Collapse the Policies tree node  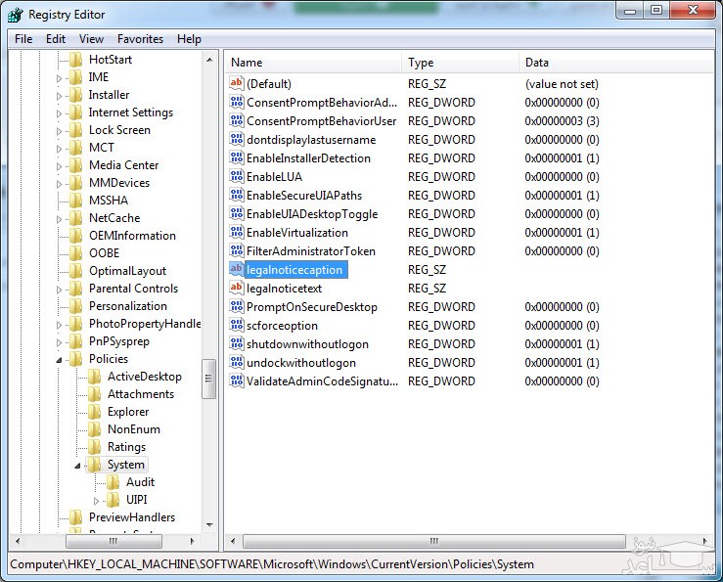pos(60,360)
